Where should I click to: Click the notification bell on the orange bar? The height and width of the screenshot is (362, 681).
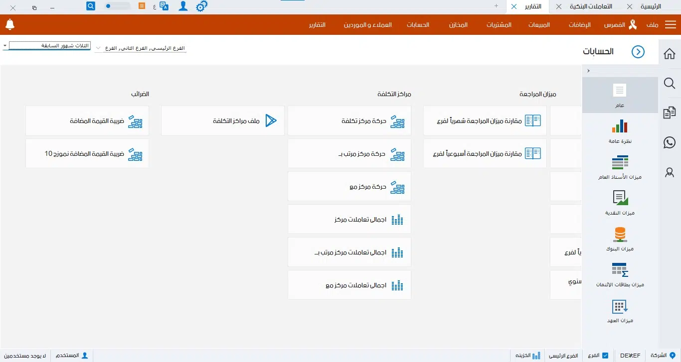10,24
